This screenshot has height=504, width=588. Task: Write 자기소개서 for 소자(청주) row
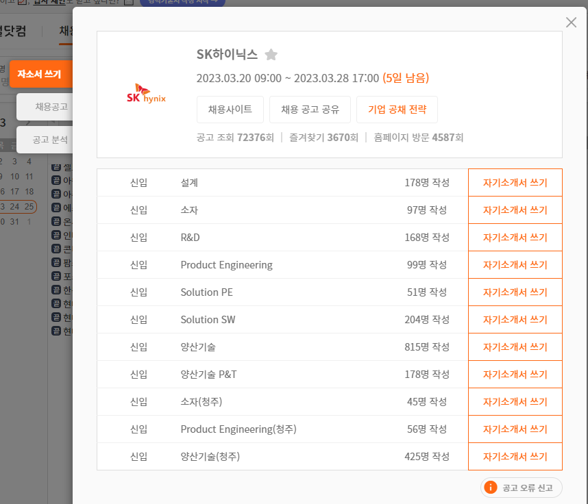(515, 401)
